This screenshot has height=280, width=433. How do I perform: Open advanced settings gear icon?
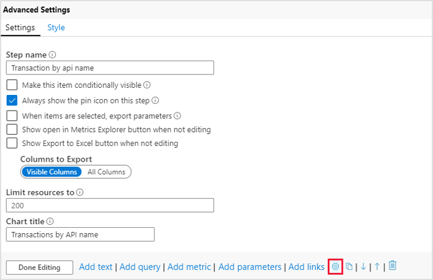336,266
